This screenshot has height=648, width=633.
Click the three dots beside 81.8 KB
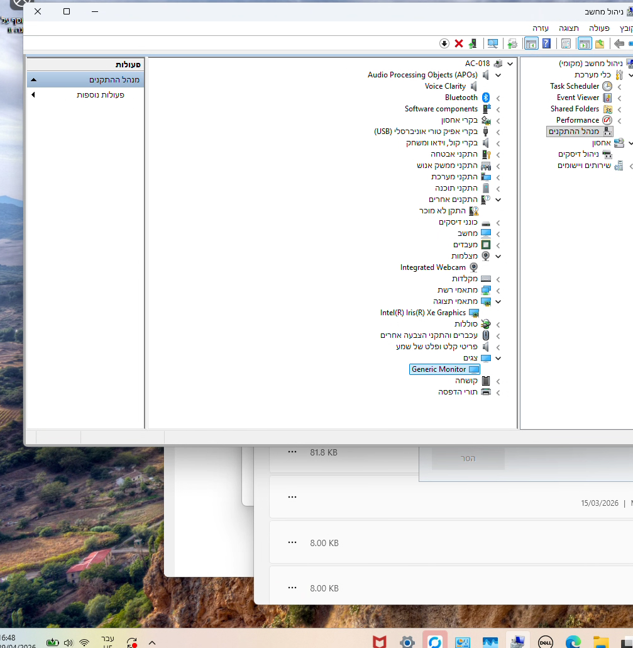click(x=292, y=452)
